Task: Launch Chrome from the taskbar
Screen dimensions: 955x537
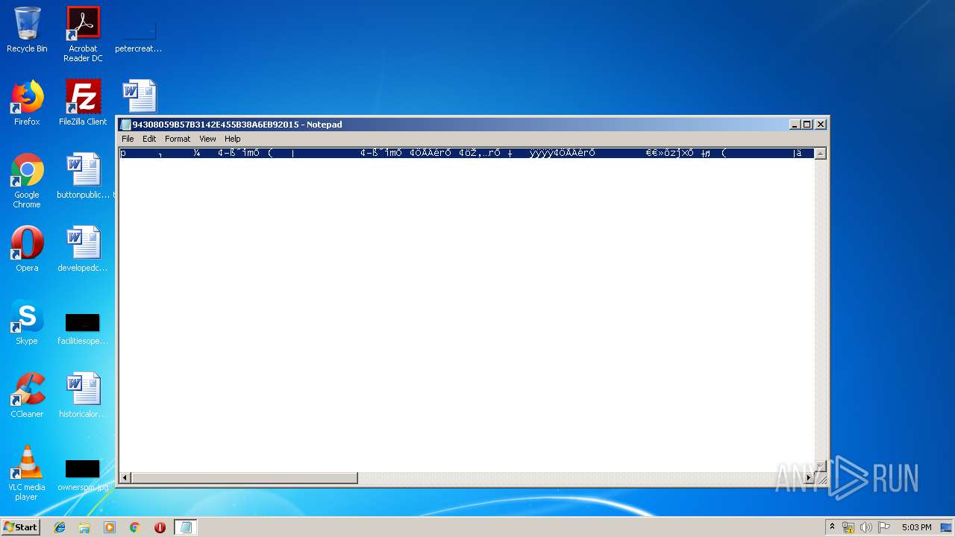Action: pos(135,527)
